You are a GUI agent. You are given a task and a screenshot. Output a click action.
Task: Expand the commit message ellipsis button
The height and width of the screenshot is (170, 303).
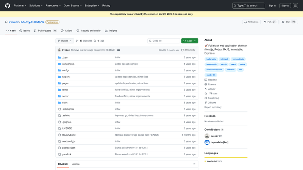(119, 50)
